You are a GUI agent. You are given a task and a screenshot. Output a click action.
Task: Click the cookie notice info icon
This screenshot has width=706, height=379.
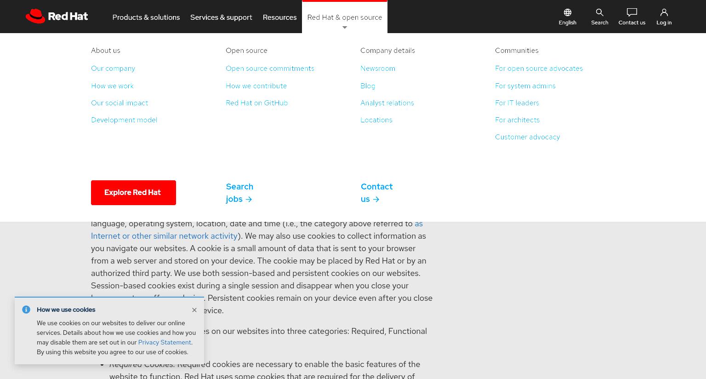pyautogui.click(x=26, y=310)
